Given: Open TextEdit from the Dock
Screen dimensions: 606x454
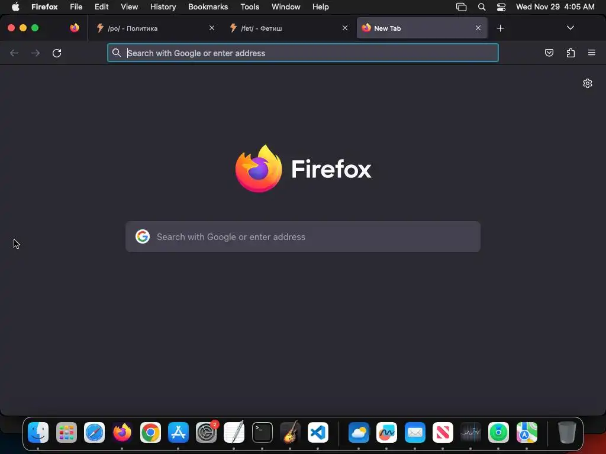Looking at the screenshot, I should [x=234, y=432].
